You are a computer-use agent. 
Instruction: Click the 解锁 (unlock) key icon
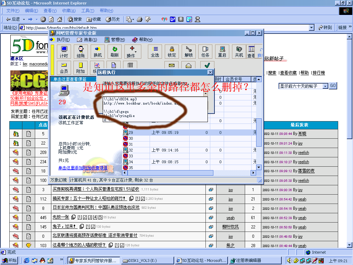click(x=189, y=51)
